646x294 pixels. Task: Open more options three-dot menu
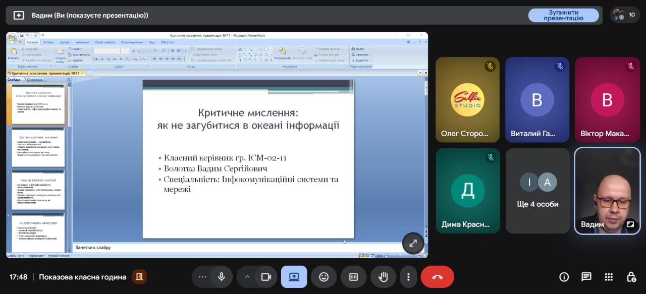click(x=408, y=277)
